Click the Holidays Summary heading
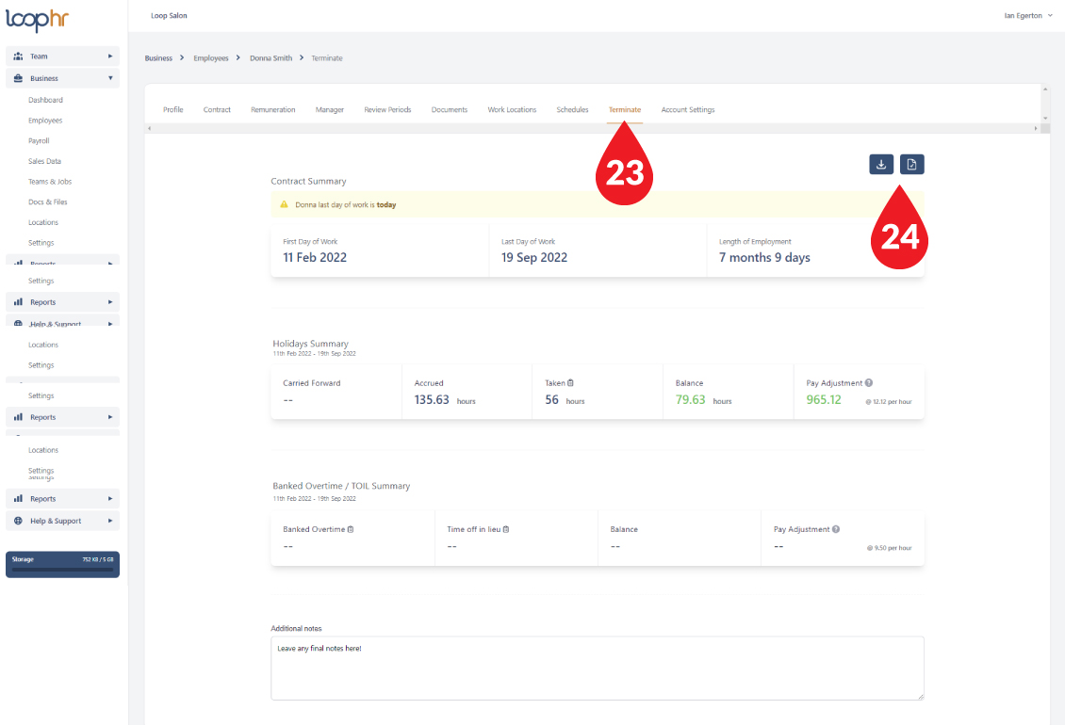Viewport: 1065px width, 725px height. point(310,344)
